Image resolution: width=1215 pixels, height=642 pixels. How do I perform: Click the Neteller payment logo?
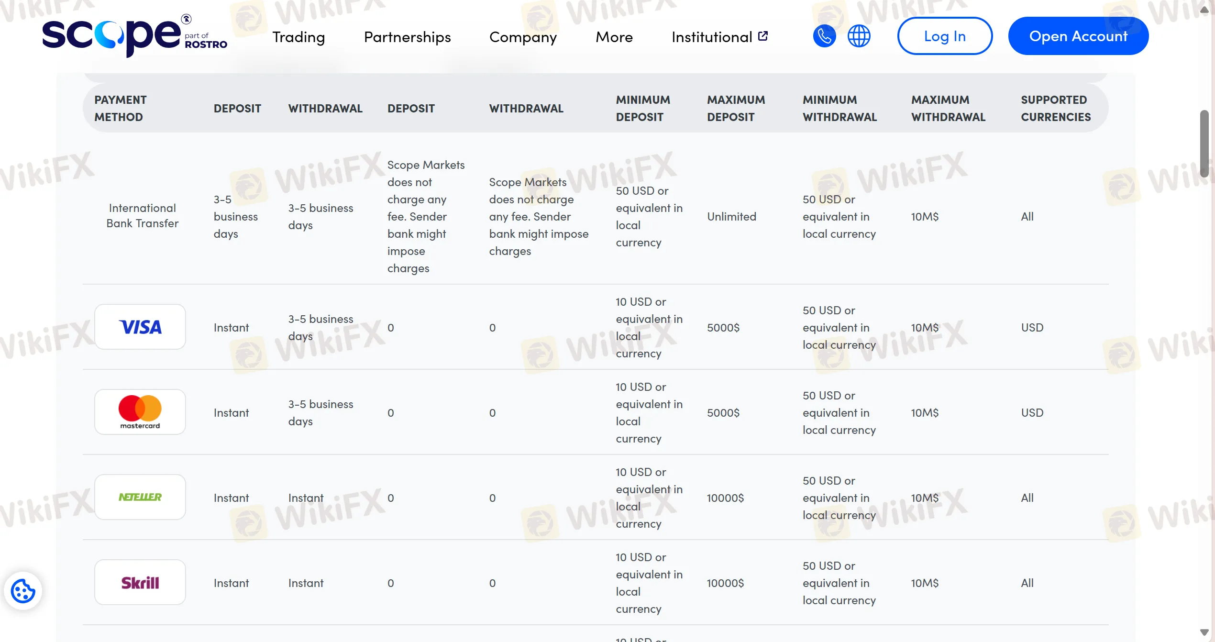pyautogui.click(x=140, y=497)
